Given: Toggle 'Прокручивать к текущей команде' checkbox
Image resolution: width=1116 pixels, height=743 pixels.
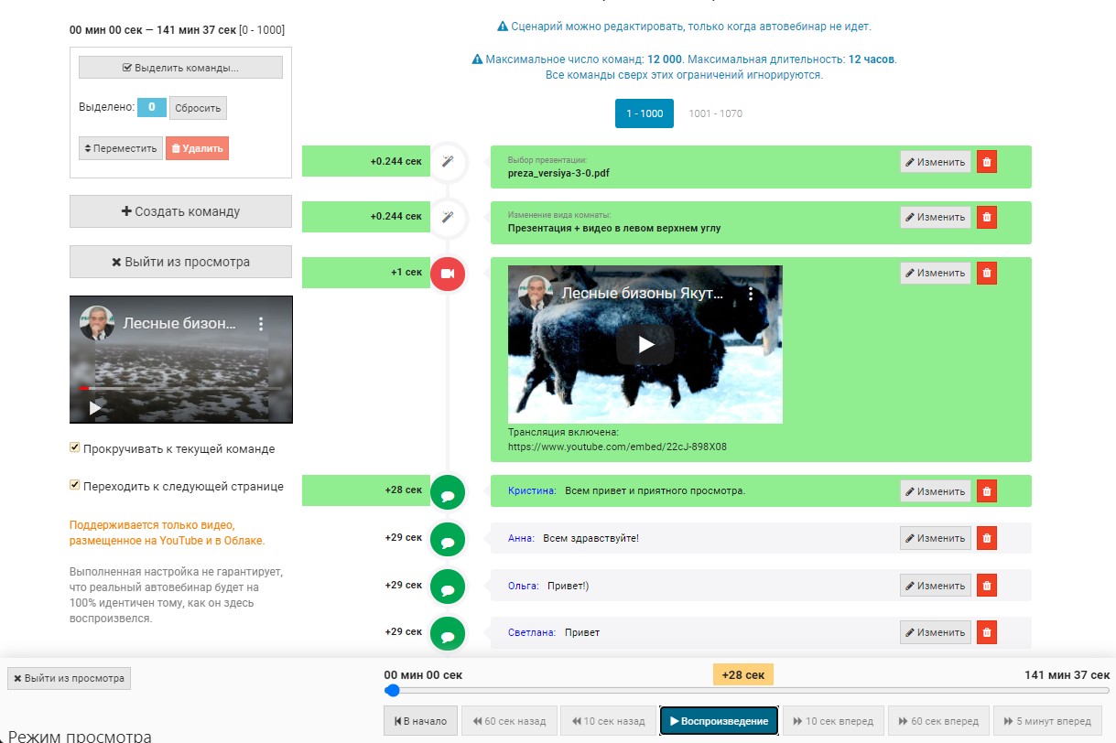Looking at the screenshot, I should click(x=75, y=448).
